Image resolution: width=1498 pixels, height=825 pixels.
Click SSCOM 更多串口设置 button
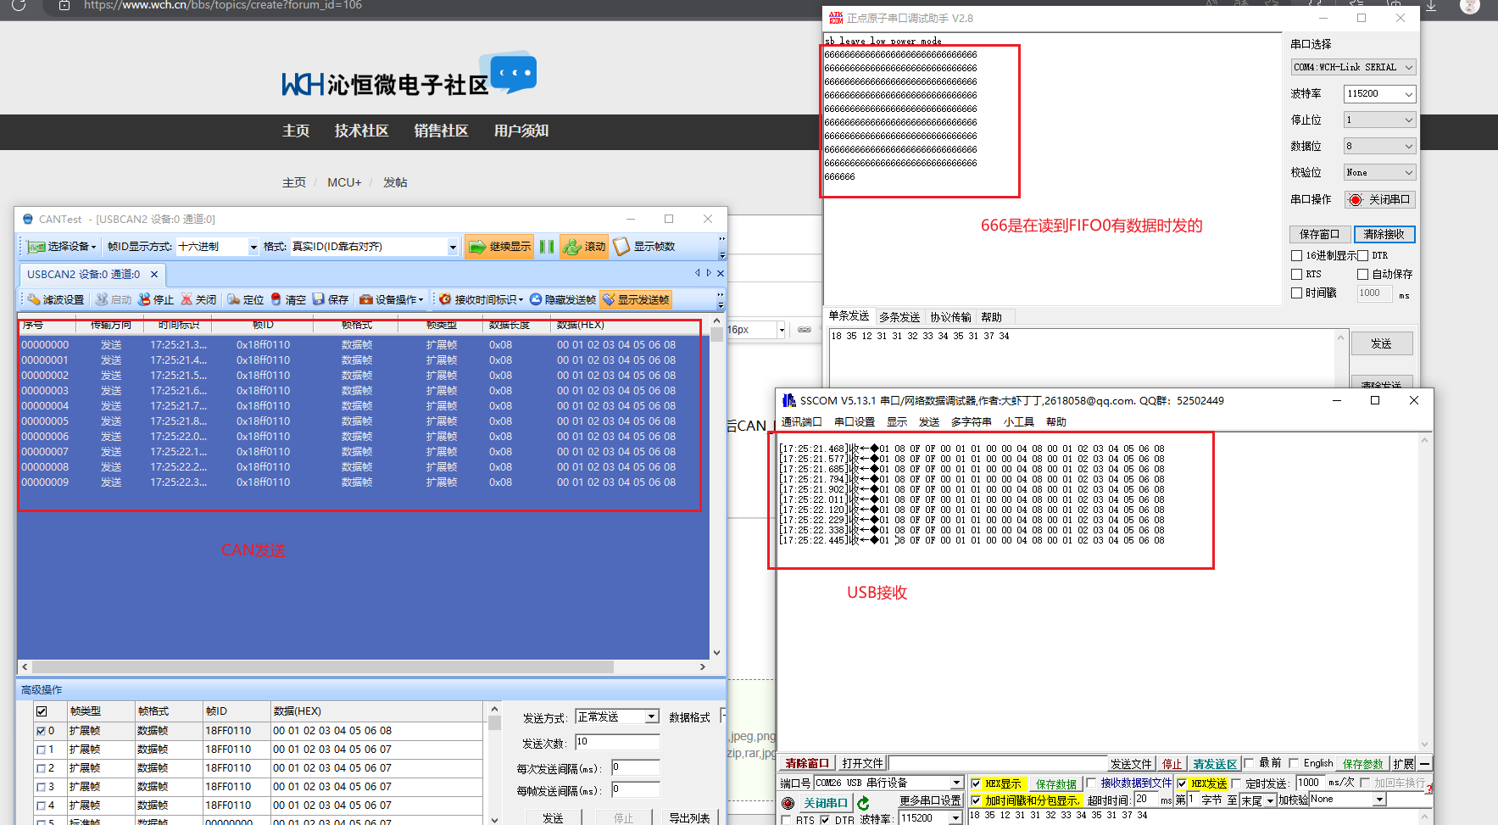tap(930, 800)
